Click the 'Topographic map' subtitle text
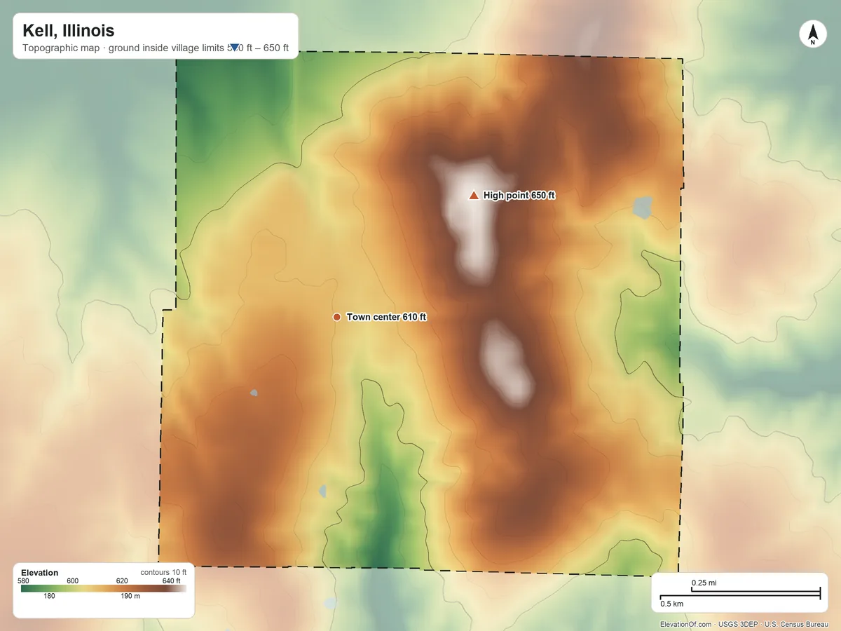 (61, 48)
